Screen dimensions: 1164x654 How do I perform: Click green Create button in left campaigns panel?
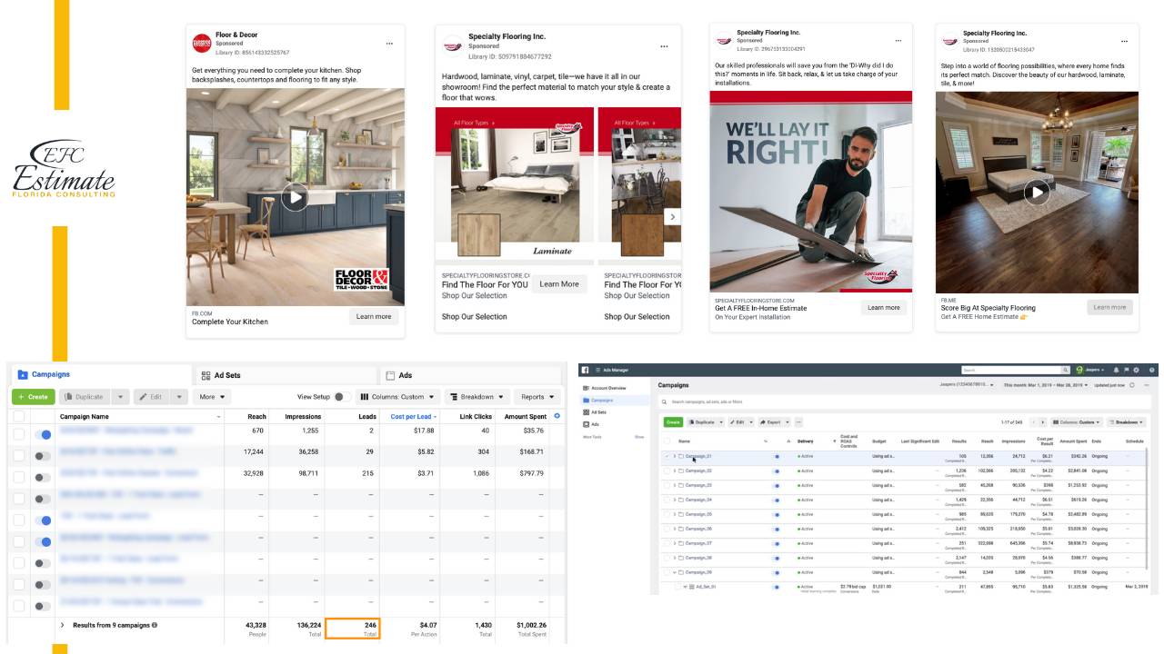[x=33, y=397]
